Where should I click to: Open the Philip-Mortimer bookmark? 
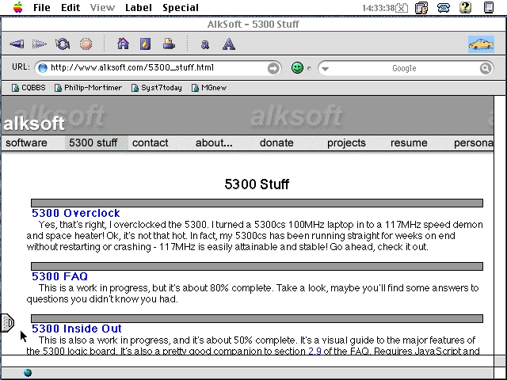coord(88,88)
